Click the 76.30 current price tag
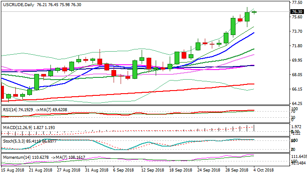 pos(296,12)
